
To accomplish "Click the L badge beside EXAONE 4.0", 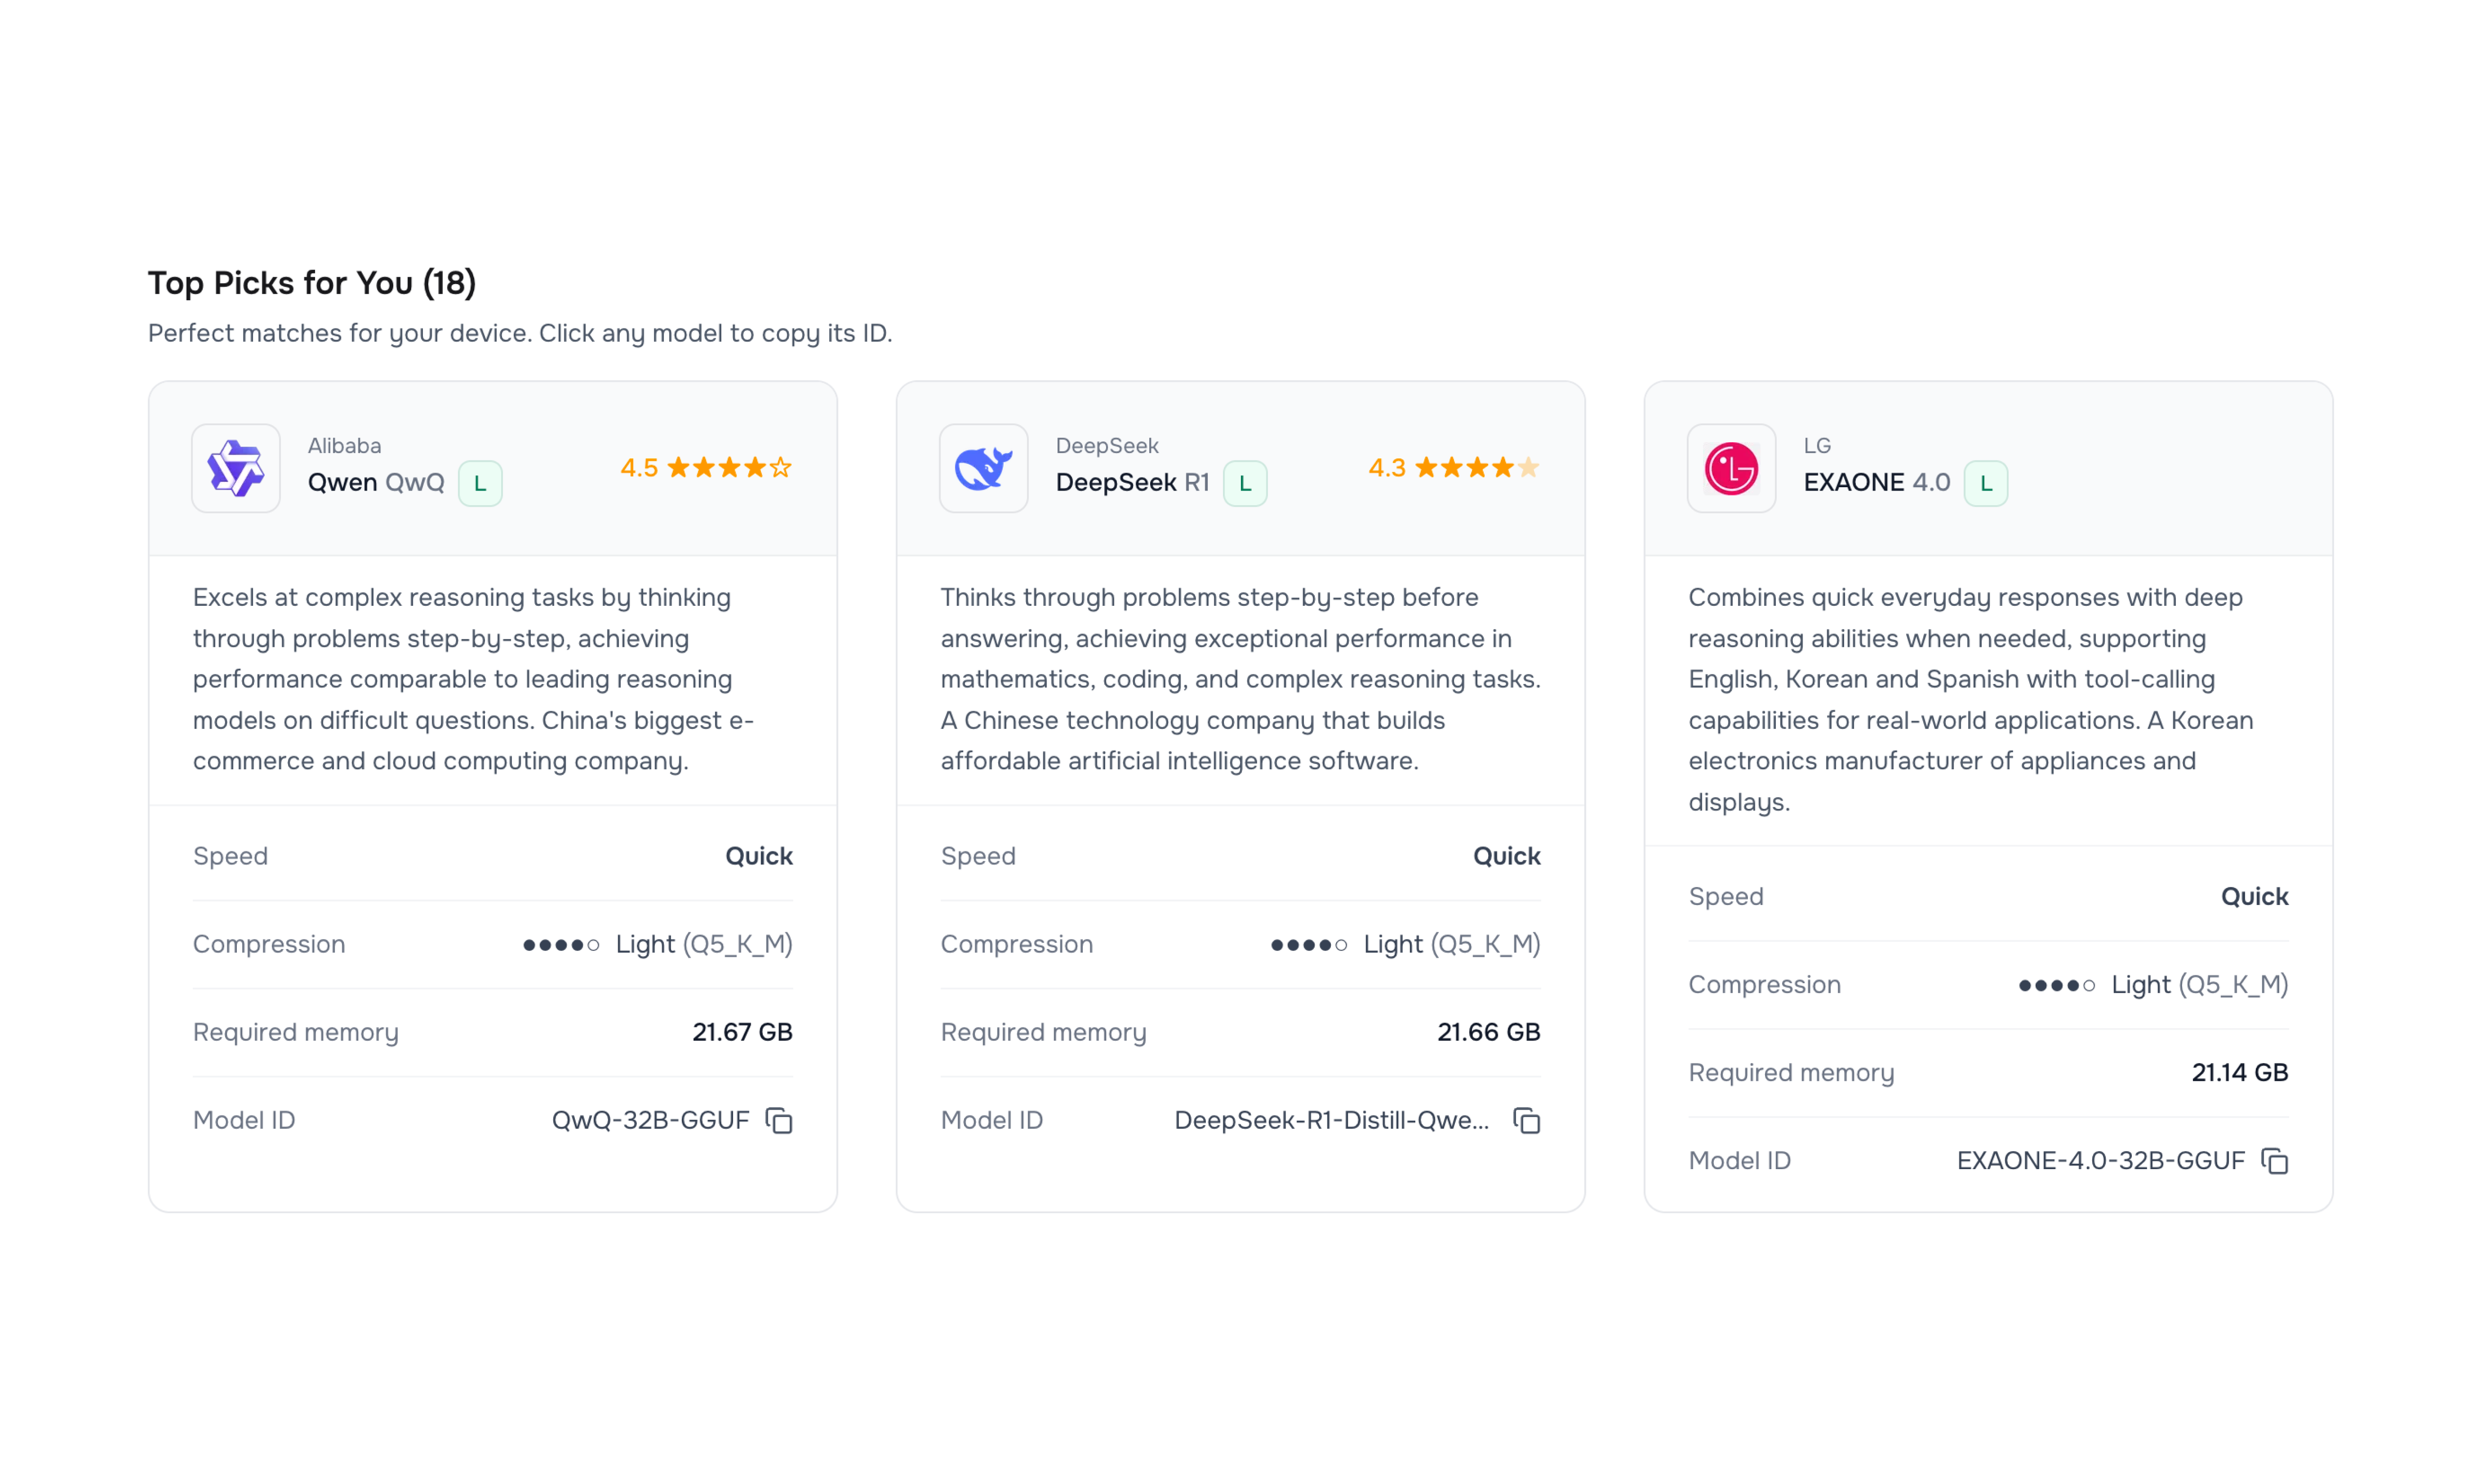I will (1986, 483).
